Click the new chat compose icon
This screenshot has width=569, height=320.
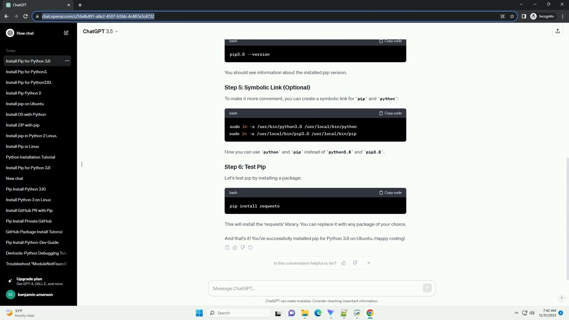[66, 33]
